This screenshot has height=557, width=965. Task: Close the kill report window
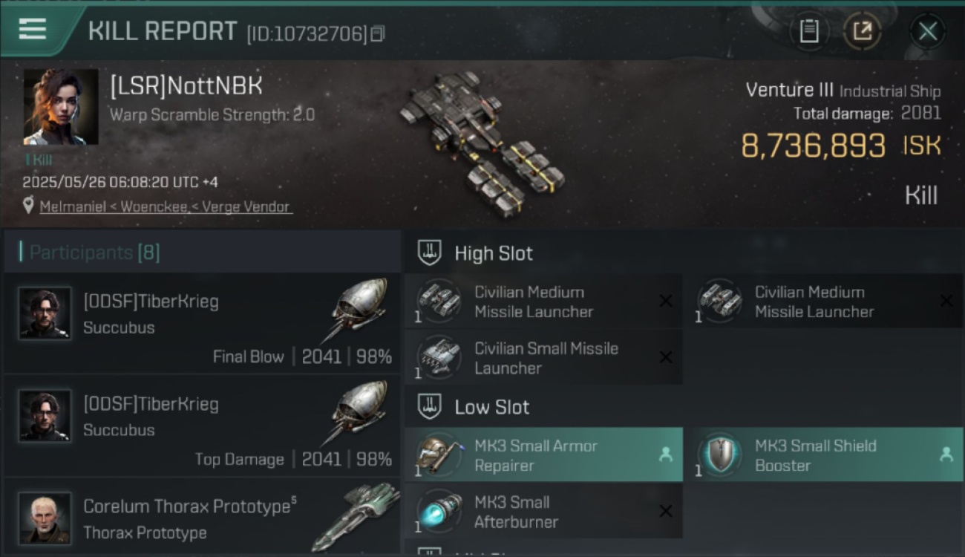[928, 31]
